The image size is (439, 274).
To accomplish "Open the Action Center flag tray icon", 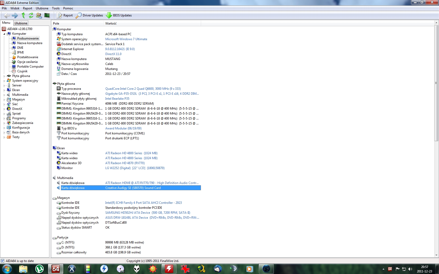I will (397, 269).
